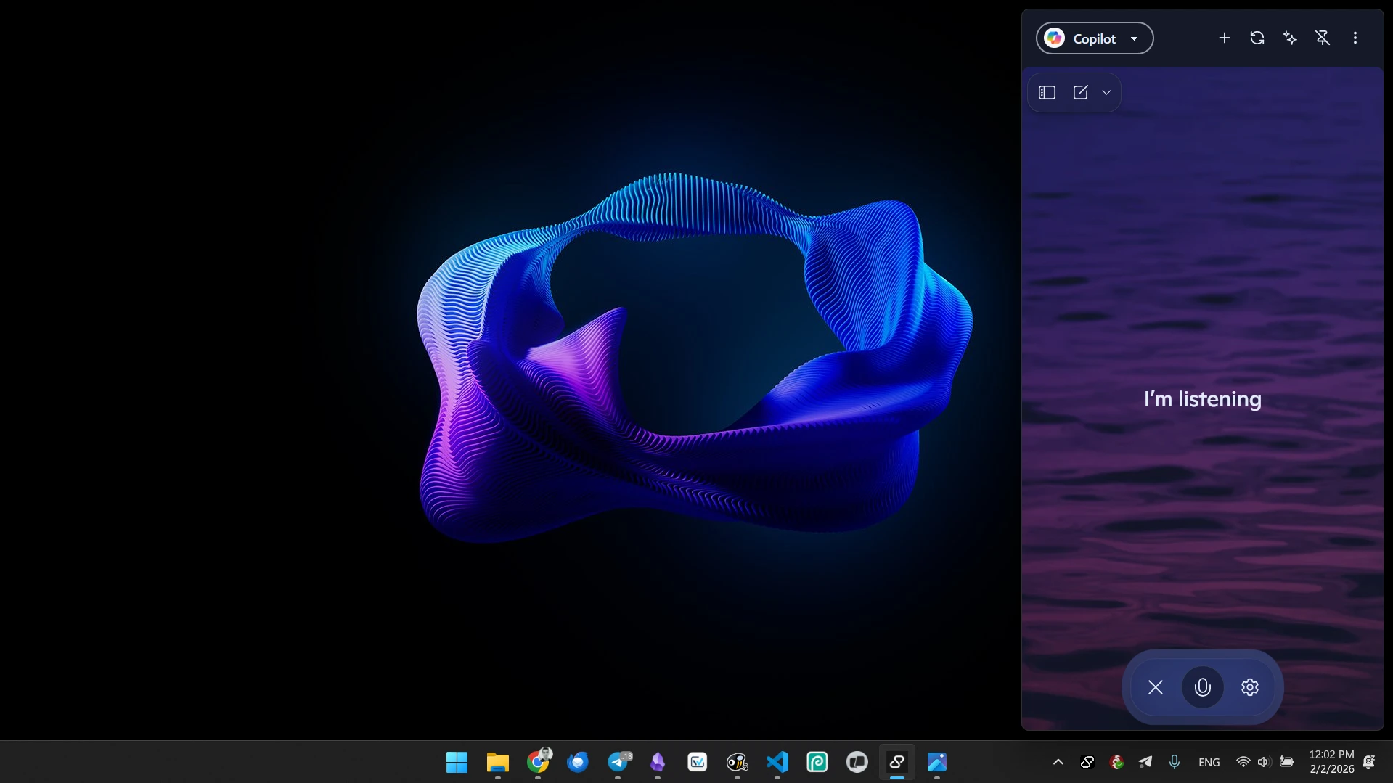Select the Copilot sparkle voice icon
Screen dimensions: 1393x783
[x=1290, y=38]
